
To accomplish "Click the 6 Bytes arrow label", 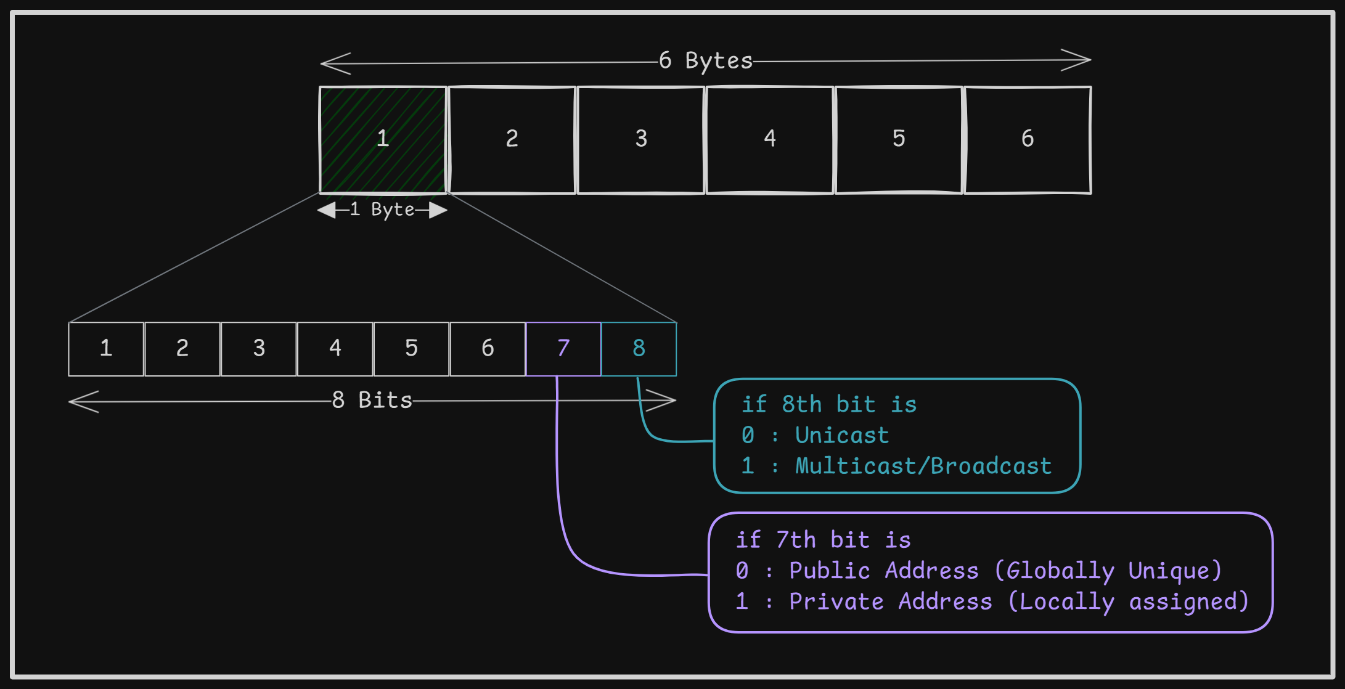I will (x=706, y=60).
